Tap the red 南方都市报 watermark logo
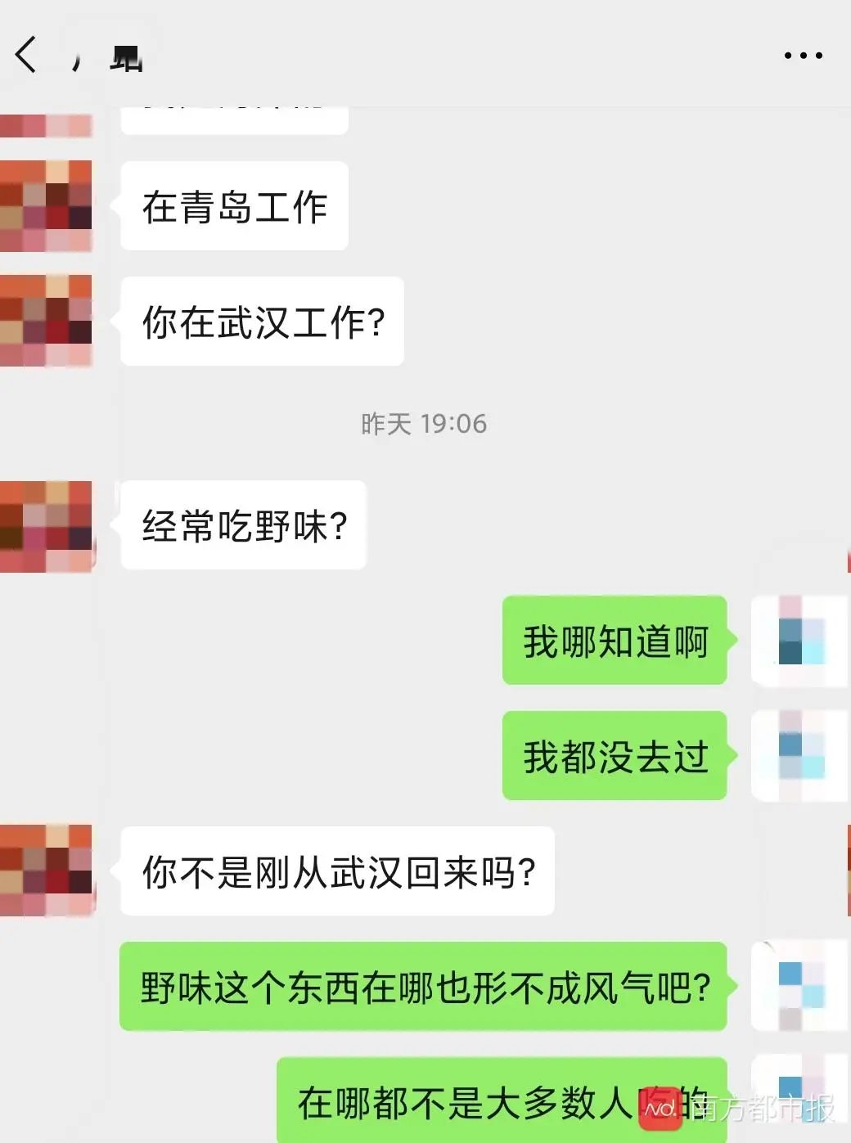The width and height of the screenshot is (851, 1143). coord(660,1109)
